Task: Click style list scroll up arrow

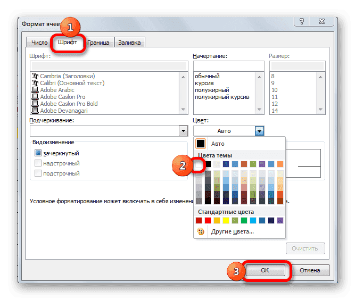Action: (259, 77)
